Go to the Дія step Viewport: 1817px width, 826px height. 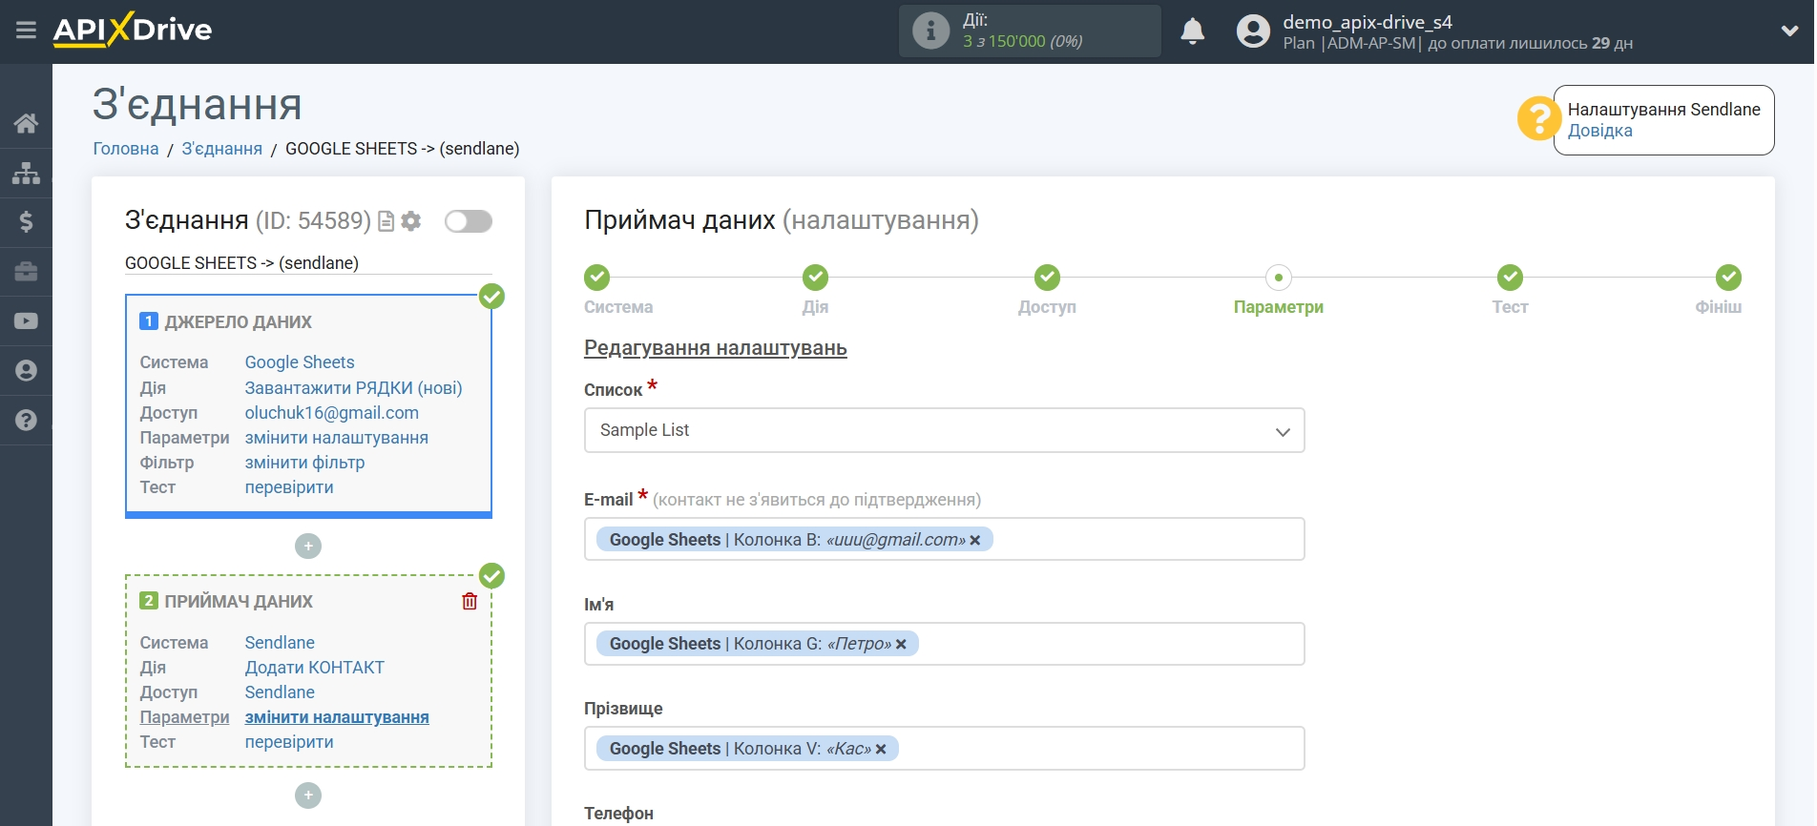pyautogui.click(x=815, y=278)
